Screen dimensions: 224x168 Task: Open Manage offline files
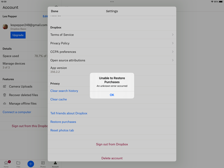24,104
